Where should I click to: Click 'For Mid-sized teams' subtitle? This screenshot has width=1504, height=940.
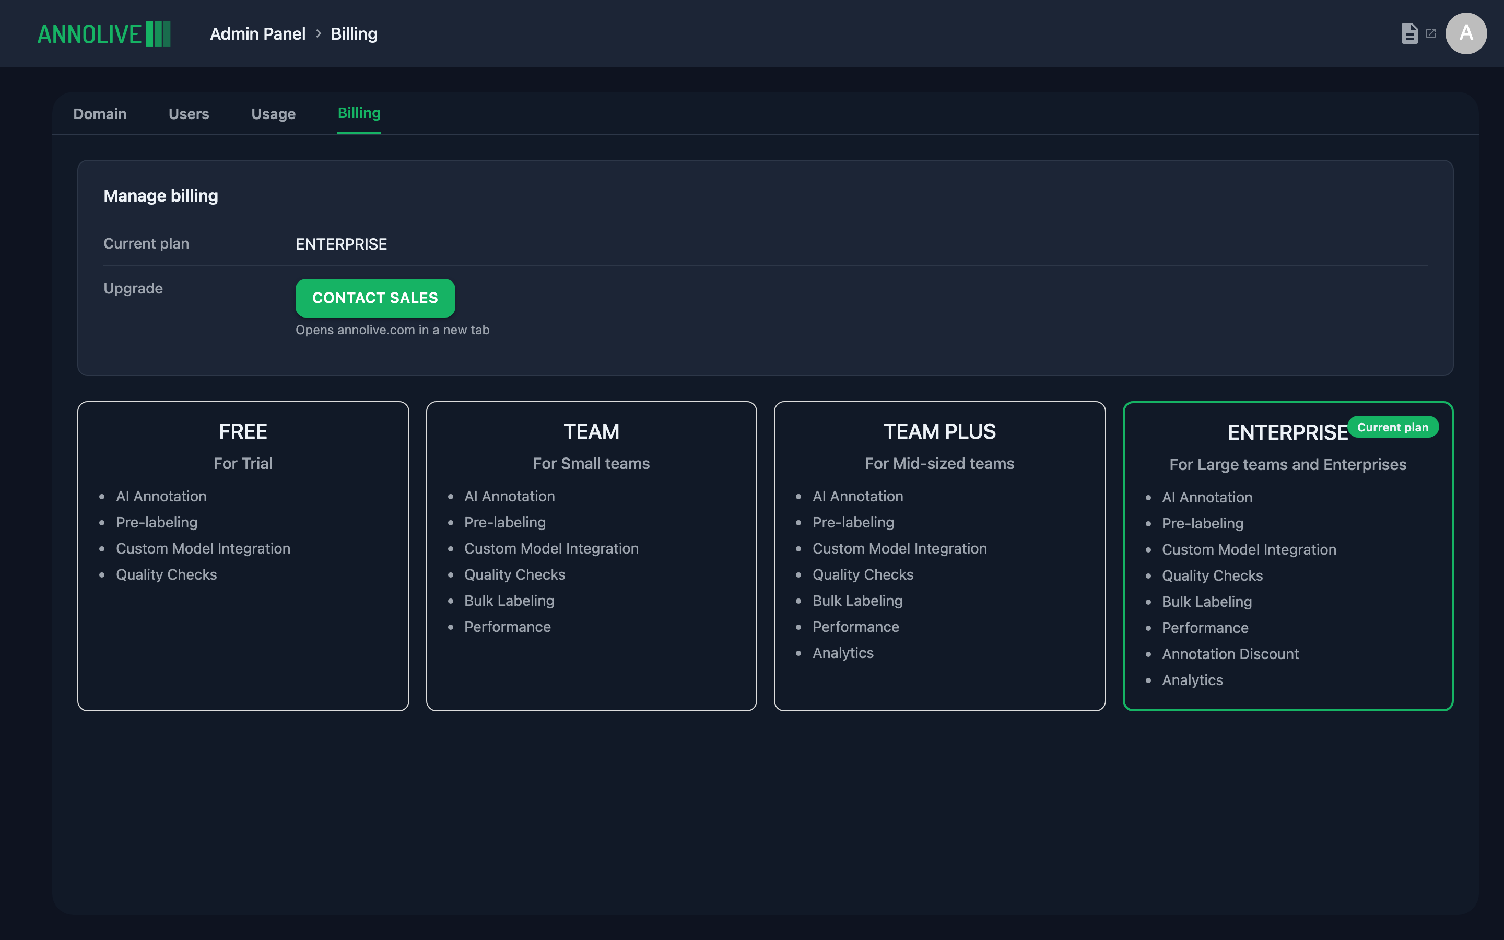pos(939,464)
